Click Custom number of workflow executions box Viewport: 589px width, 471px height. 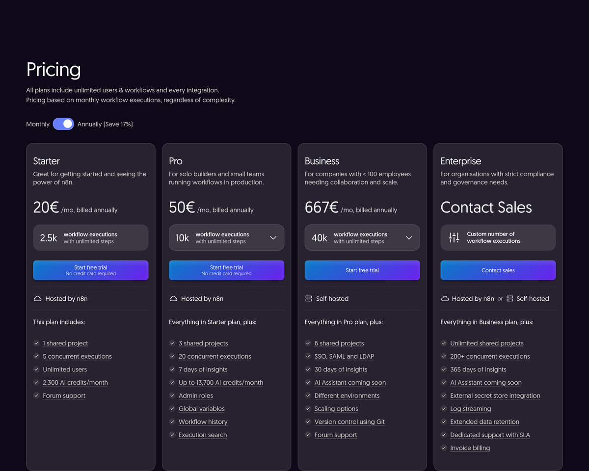[x=498, y=237]
